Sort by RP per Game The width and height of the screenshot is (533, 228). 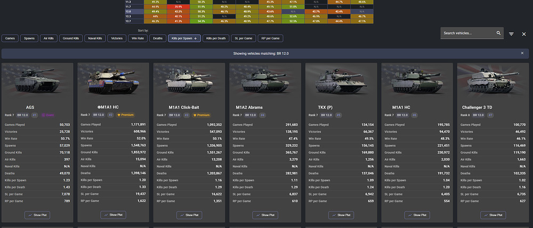point(270,38)
